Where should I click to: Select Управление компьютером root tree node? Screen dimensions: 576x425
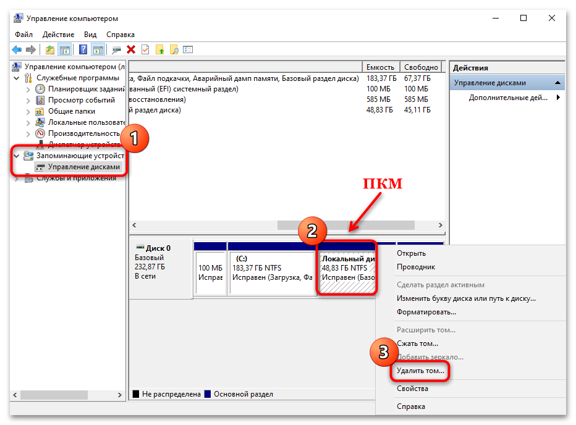click(75, 67)
